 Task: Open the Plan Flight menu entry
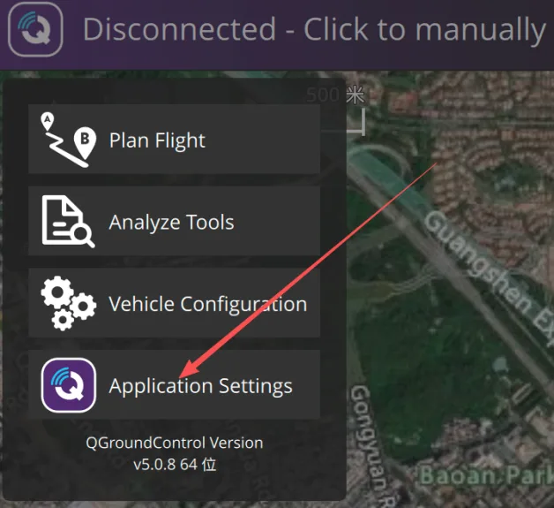[174, 139]
